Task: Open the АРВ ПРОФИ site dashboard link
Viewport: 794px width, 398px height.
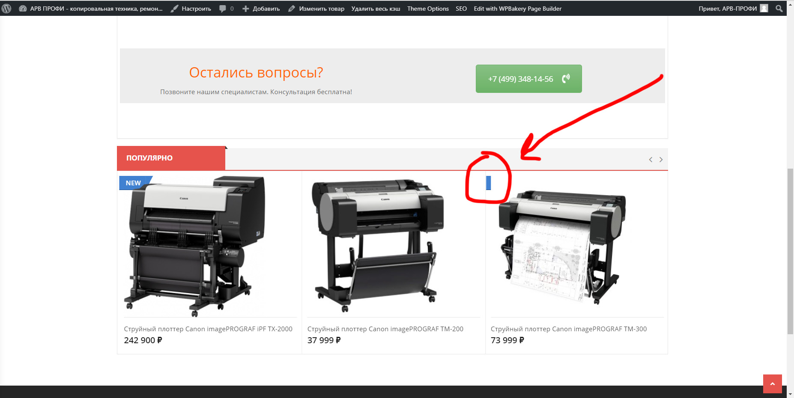Action: click(91, 9)
